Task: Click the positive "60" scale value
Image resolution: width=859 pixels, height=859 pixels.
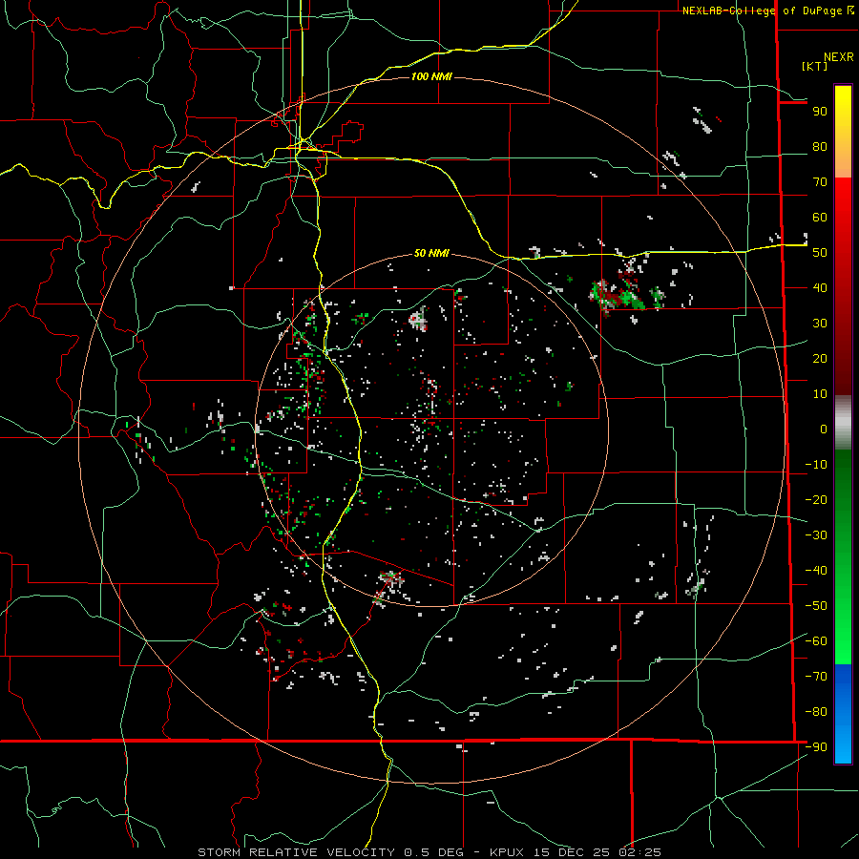Action: (820, 218)
